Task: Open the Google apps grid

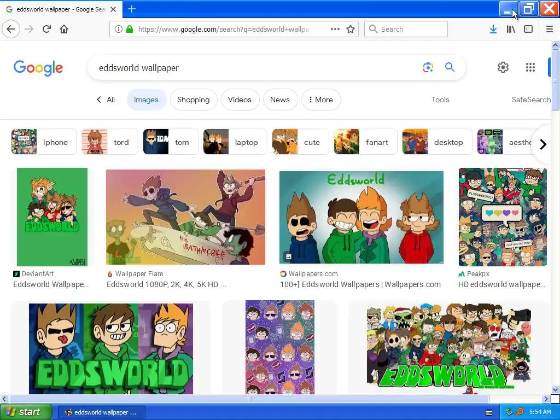Action: coord(530,67)
